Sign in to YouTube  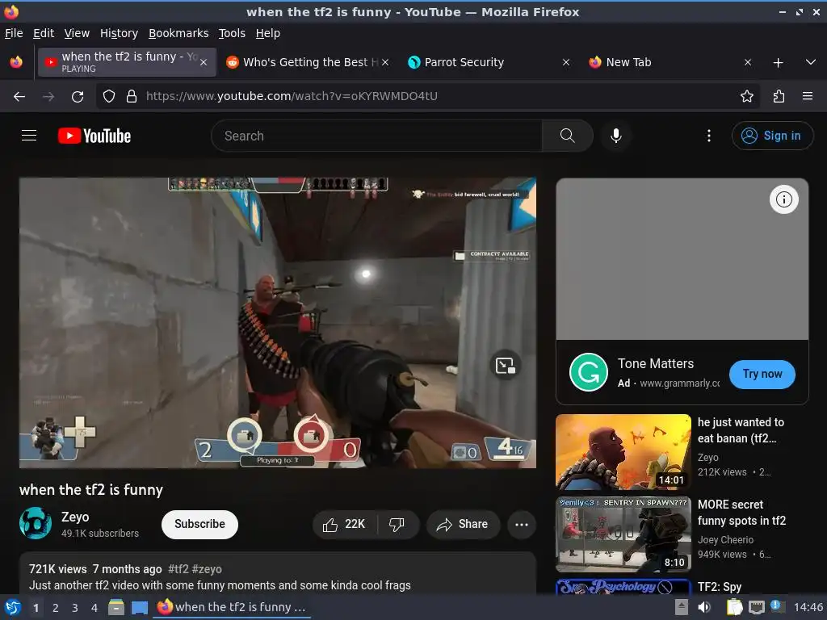pyautogui.click(x=771, y=136)
